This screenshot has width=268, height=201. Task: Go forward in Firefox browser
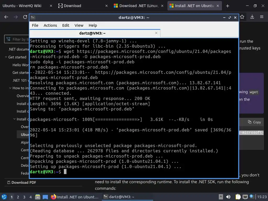(x=16, y=17)
